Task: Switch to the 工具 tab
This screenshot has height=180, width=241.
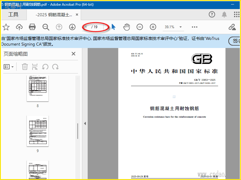Action: (x=13, y=14)
